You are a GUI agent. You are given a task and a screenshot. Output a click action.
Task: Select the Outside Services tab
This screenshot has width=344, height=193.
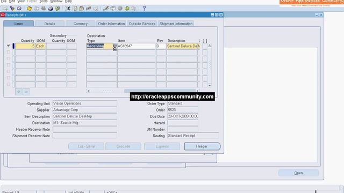pos(142,24)
